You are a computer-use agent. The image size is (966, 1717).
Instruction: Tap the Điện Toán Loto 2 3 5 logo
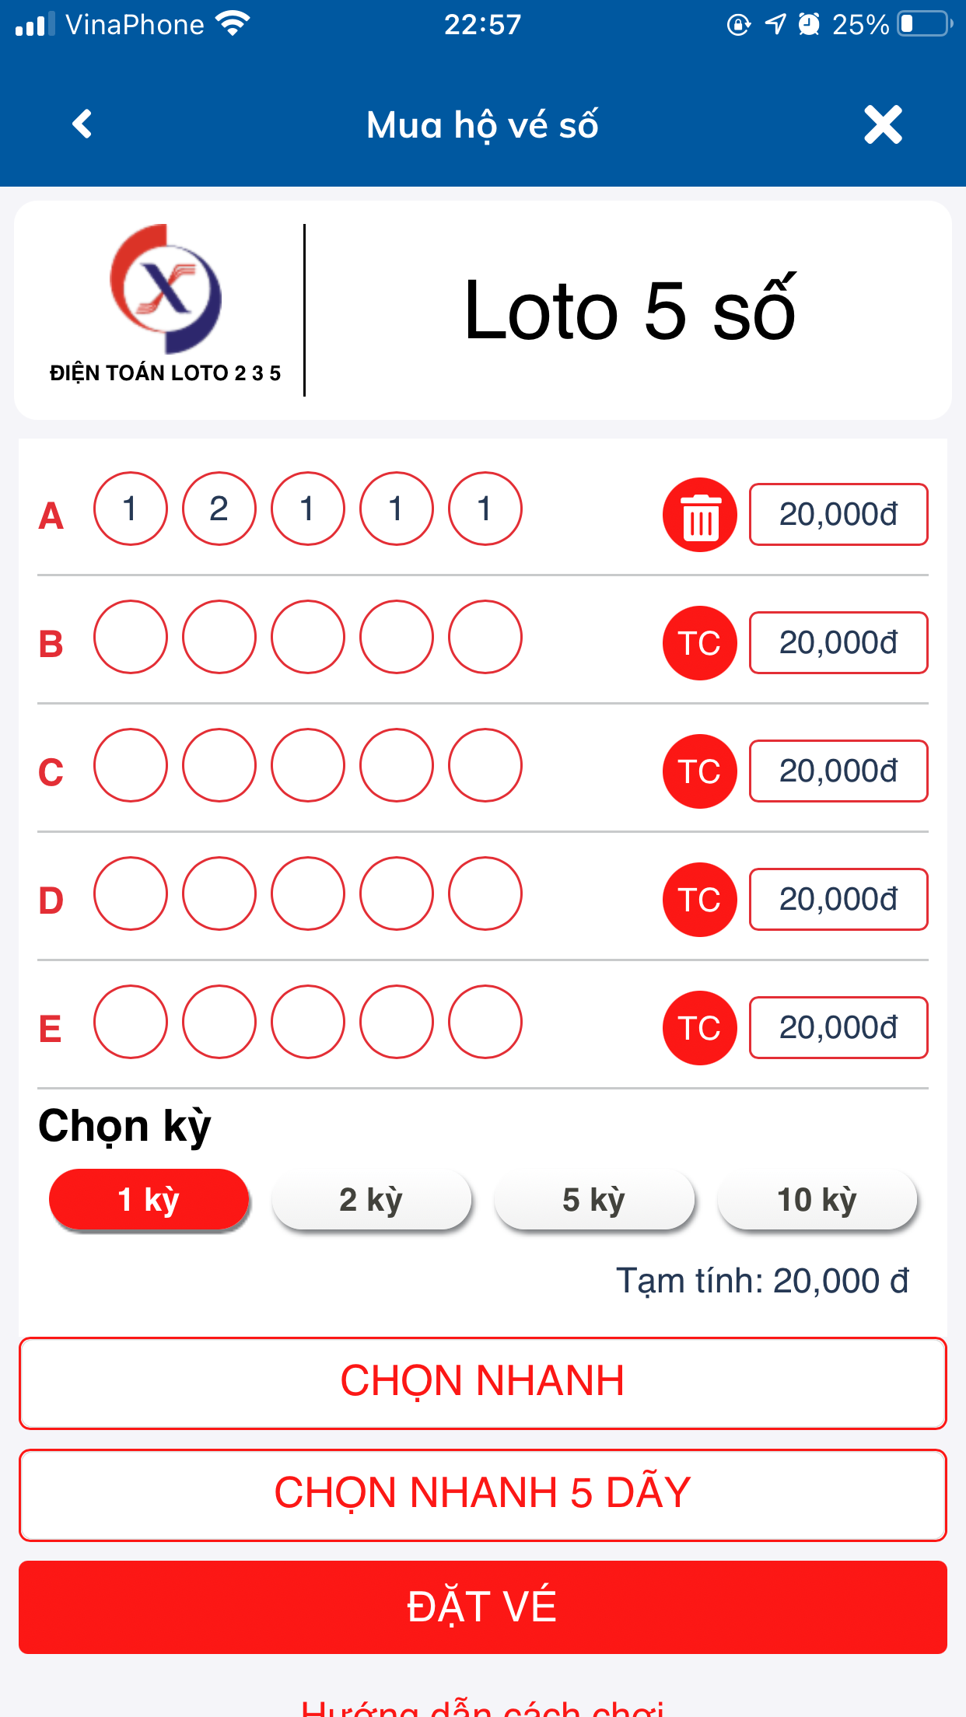click(x=165, y=303)
